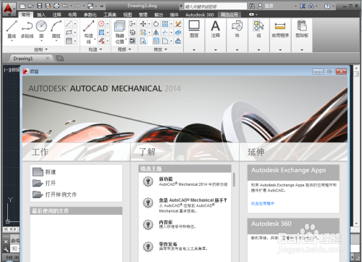362x262 pixels.
Task: Click 打开样例文件 in the welcome dialog
Action: (55, 195)
